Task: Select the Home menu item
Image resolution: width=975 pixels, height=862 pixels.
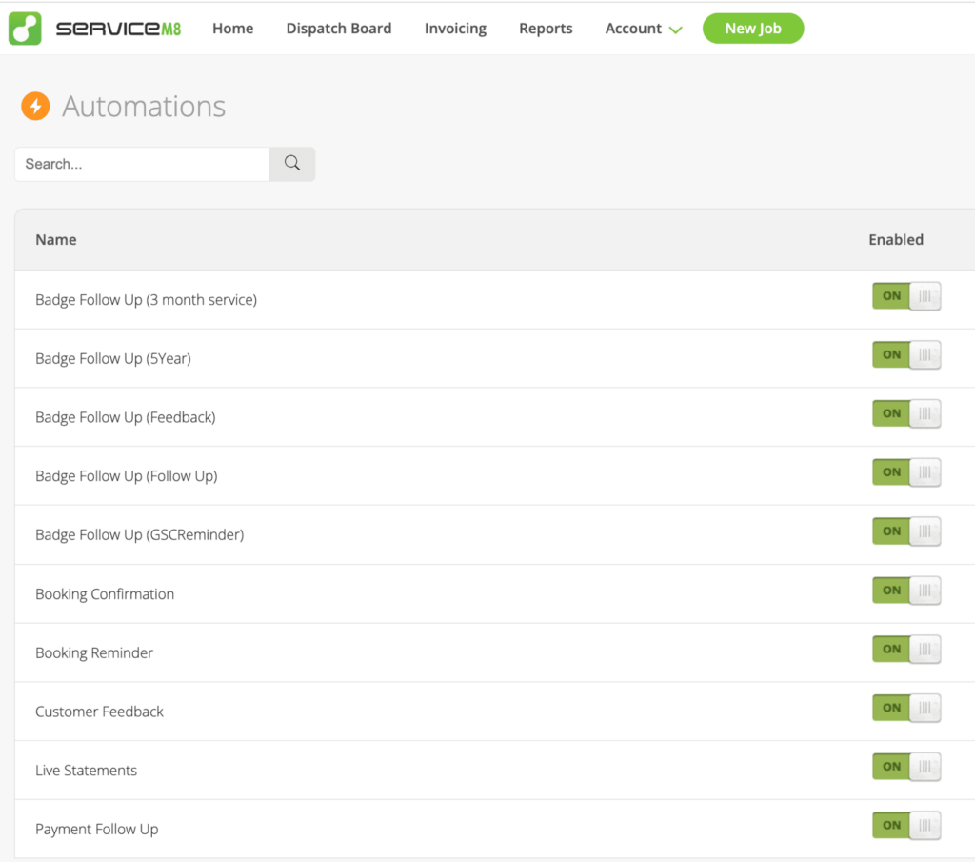Action: click(232, 29)
